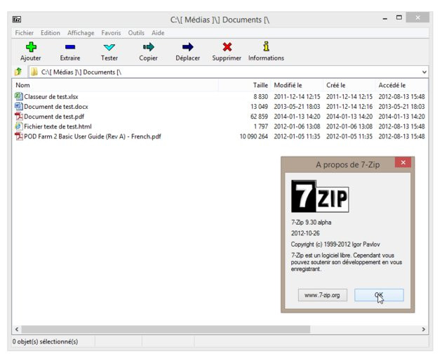Open the Aide menu
Screen dimensions: 442x361
tap(158, 33)
